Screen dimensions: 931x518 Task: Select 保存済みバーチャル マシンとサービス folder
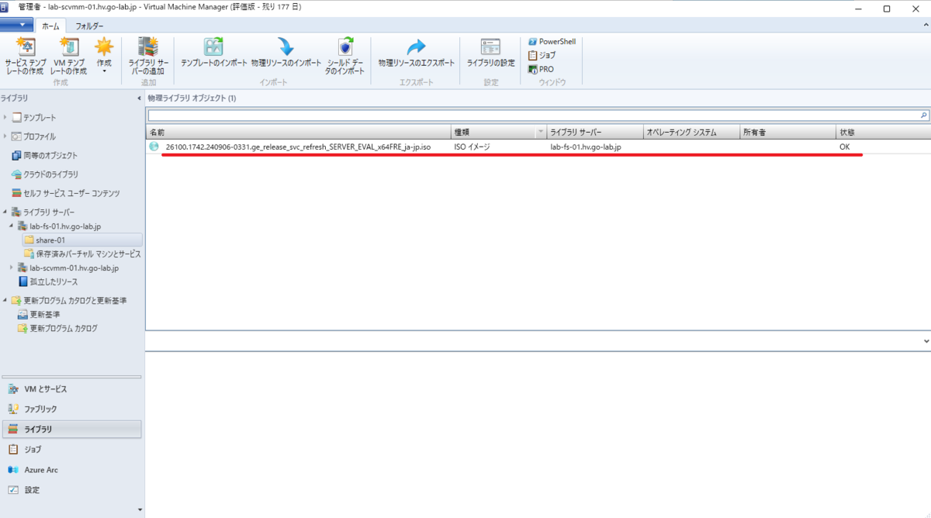[x=82, y=254]
